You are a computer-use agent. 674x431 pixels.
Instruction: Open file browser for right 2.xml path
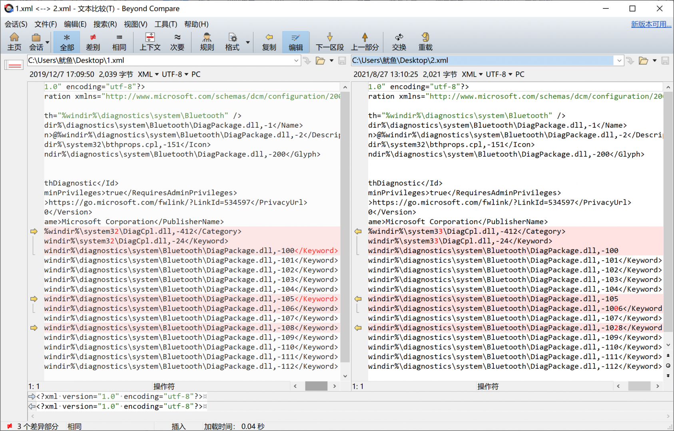(643, 61)
